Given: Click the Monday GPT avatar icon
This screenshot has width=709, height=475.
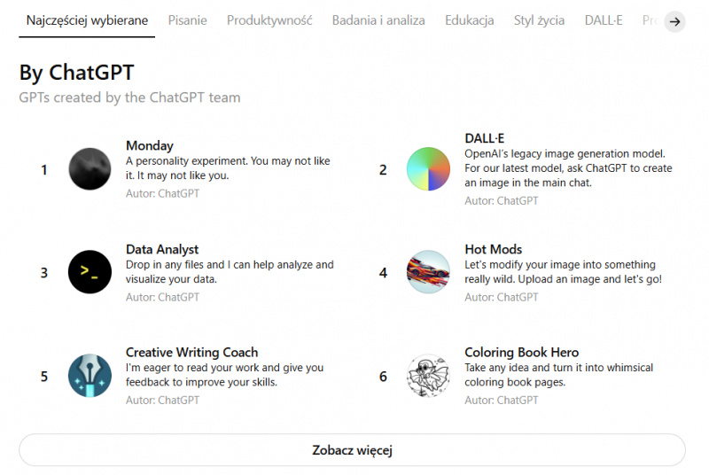Looking at the screenshot, I should coord(90,168).
